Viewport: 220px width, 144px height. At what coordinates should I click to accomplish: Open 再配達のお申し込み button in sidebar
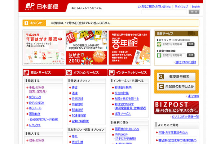(176, 86)
